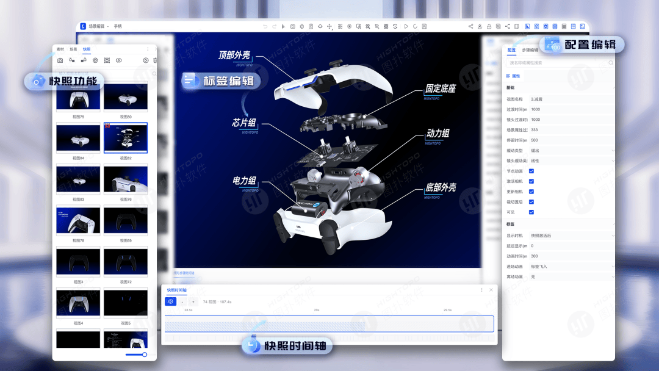The height and width of the screenshot is (371, 659).
Task: Switch to the 素材 tab
Action: click(60, 49)
